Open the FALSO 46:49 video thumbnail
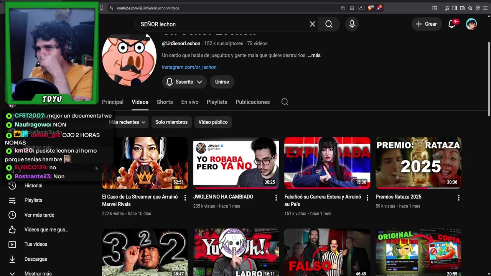This screenshot has height=276, width=491. tap(327, 252)
